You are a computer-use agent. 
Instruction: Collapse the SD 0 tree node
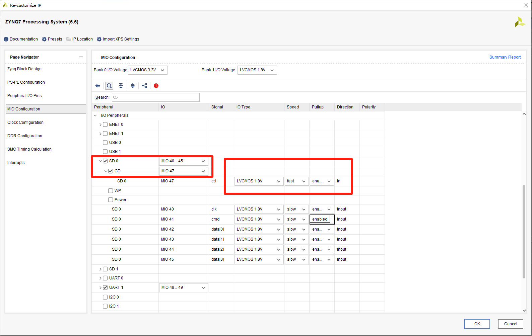(100, 161)
